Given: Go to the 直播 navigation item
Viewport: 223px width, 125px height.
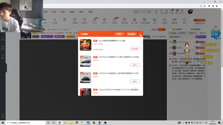Looking at the screenshot, I should tap(54, 12).
